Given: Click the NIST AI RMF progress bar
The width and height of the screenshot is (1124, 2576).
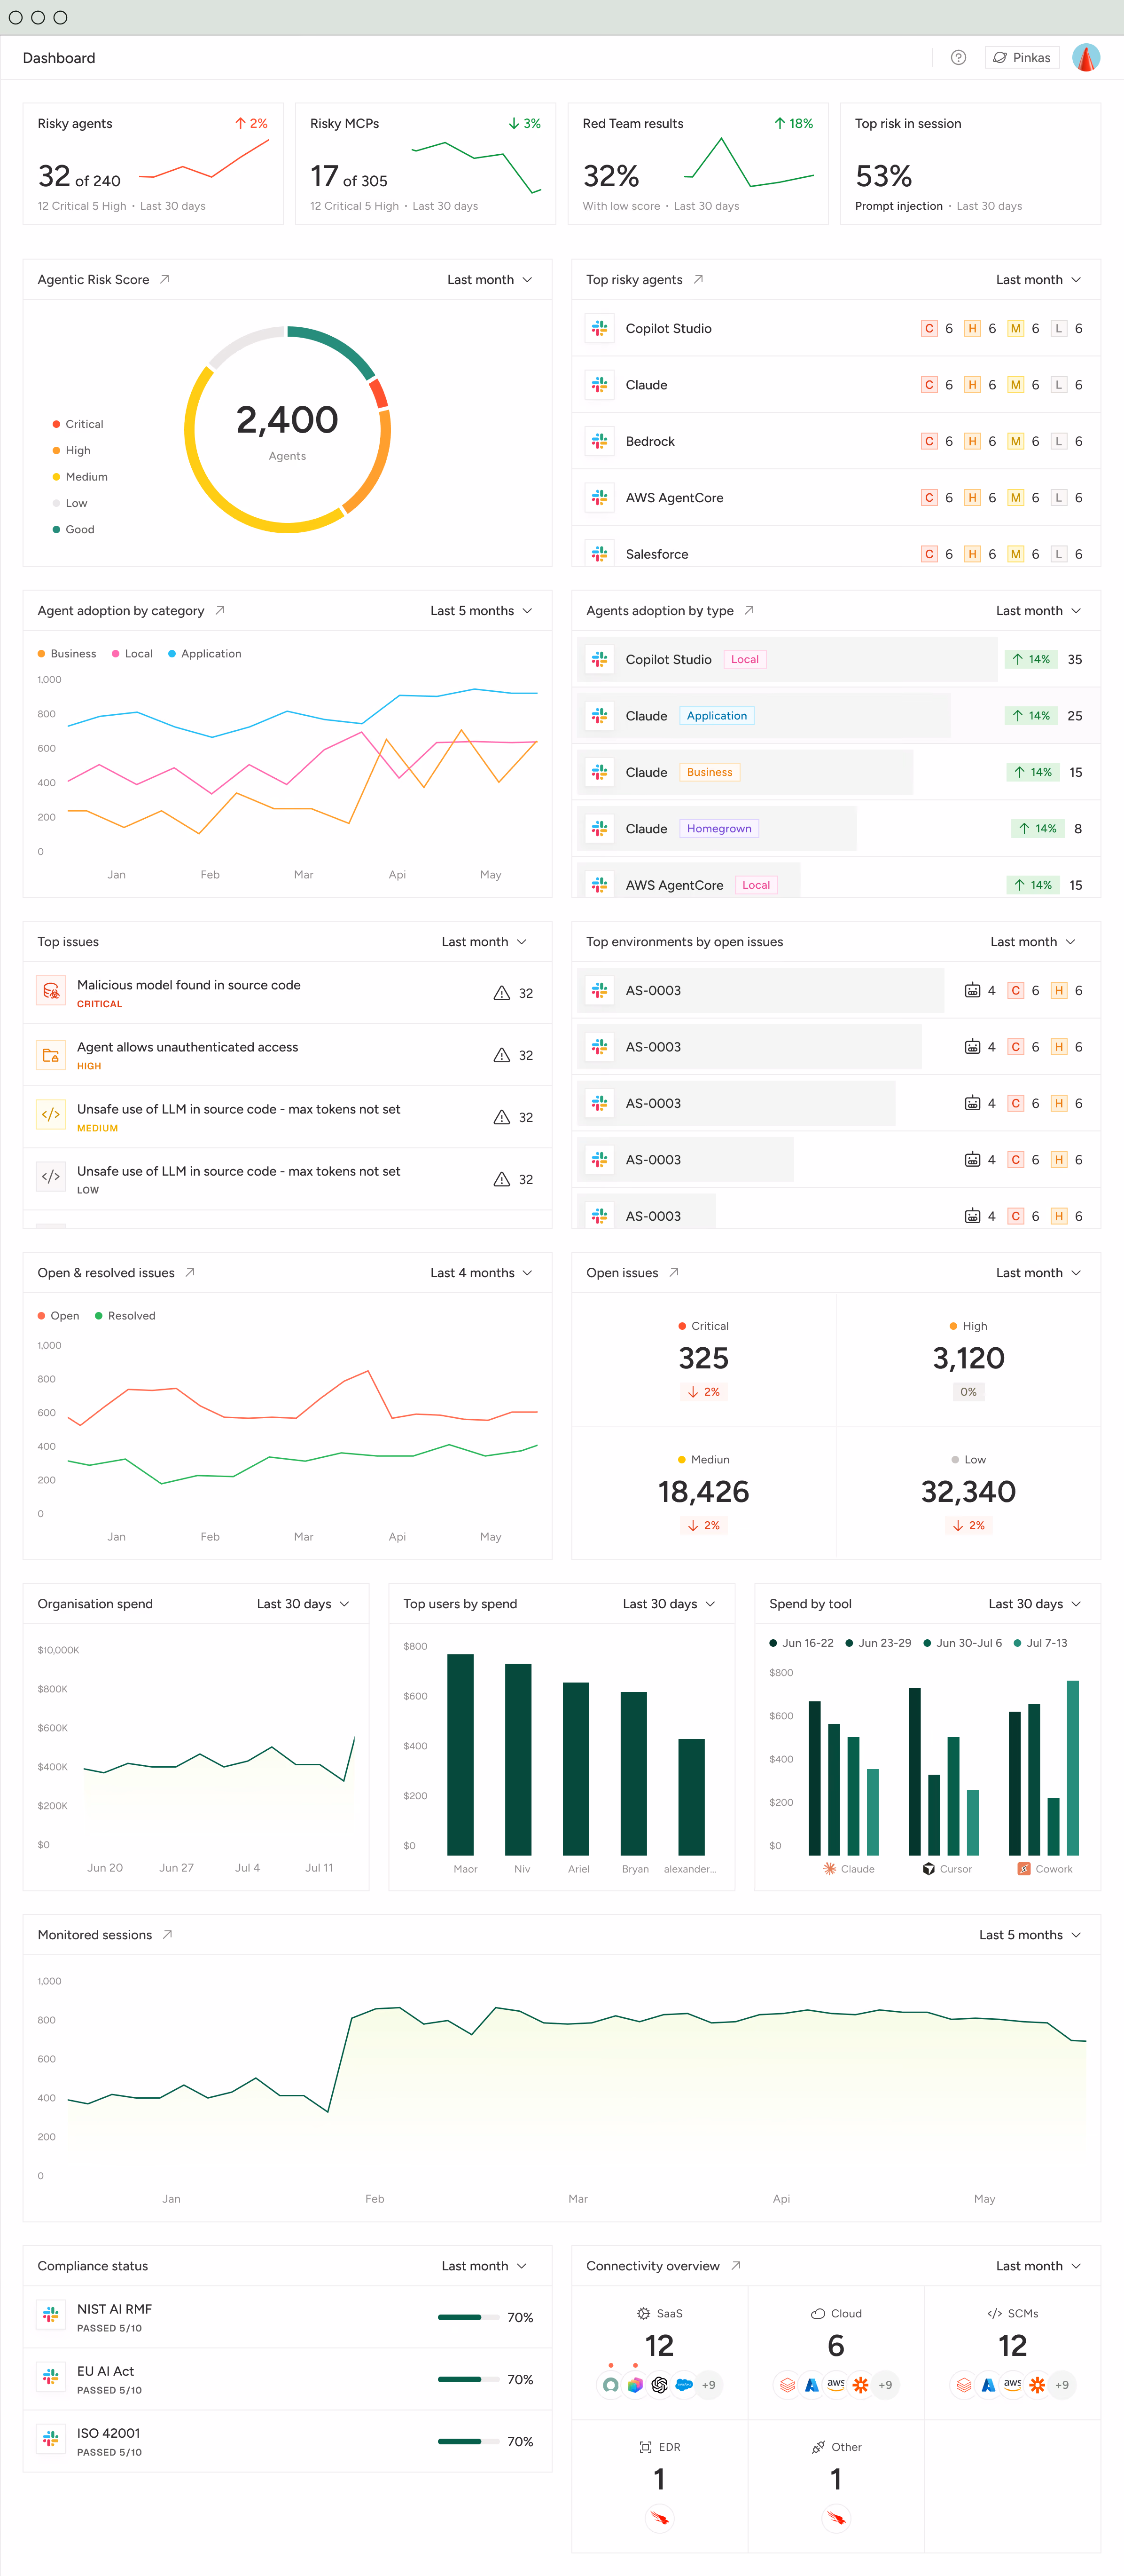Looking at the screenshot, I should (x=468, y=2317).
